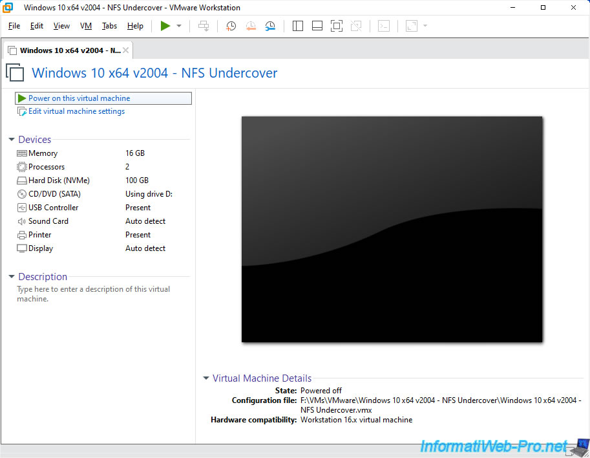Screen dimensions: 590x458
Task: Select the Memory device label
Action: [x=43, y=153]
